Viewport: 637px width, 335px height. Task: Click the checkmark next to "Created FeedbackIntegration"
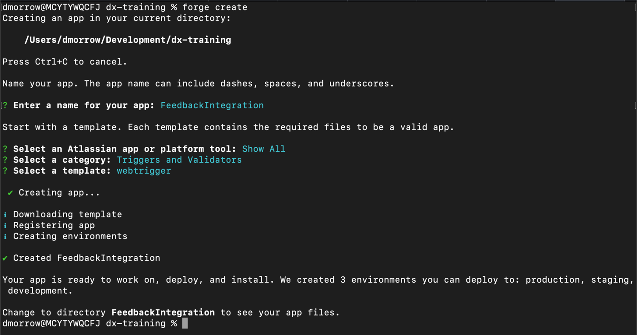click(5, 258)
